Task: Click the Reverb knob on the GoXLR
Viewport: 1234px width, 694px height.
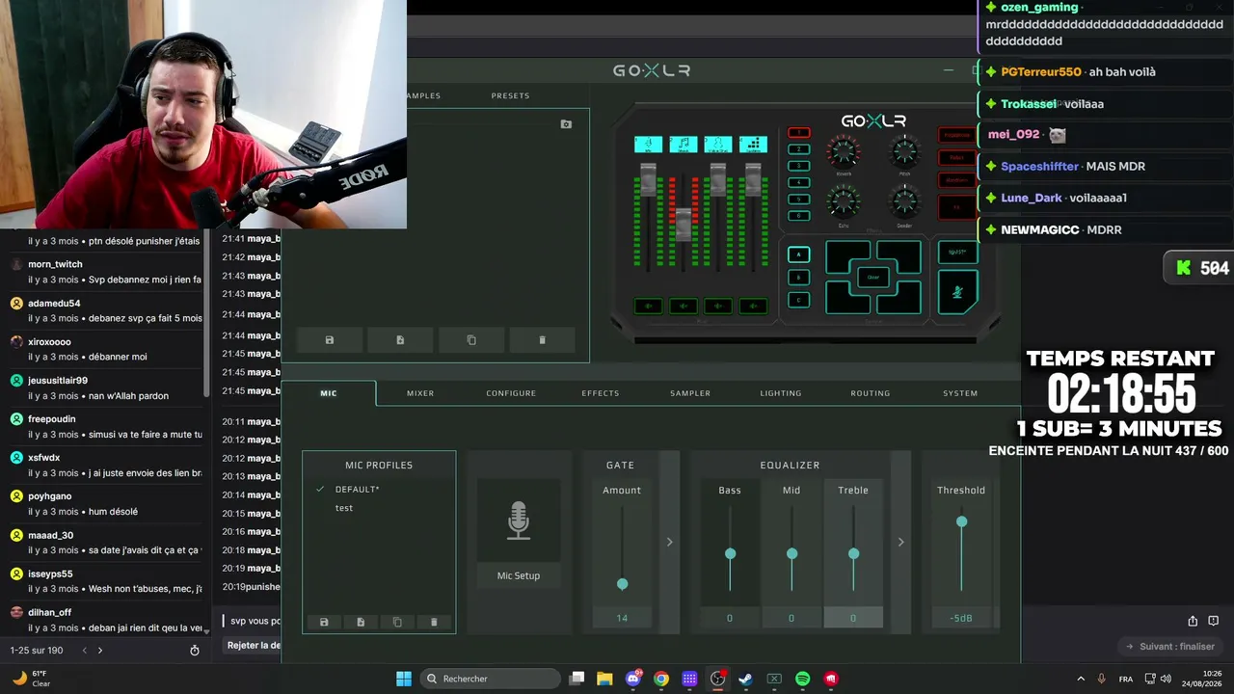Action: click(x=844, y=150)
